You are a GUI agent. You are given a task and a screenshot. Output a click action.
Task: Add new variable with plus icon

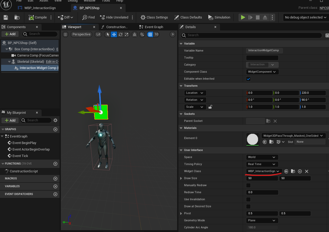point(55,186)
